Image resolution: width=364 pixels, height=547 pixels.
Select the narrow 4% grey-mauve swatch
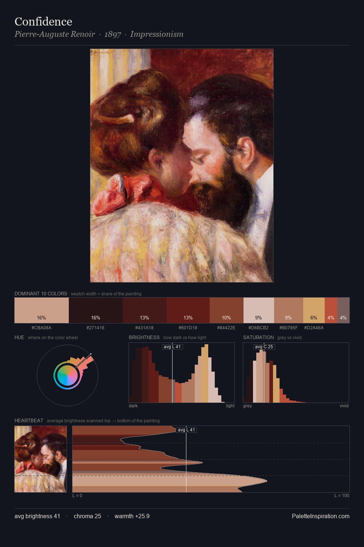(343, 310)
